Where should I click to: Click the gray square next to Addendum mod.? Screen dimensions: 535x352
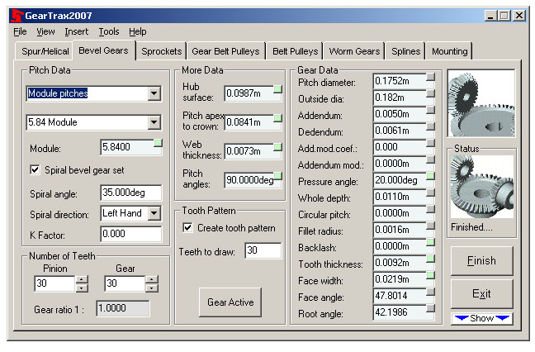pyautogui.click(x=431, y=159)
